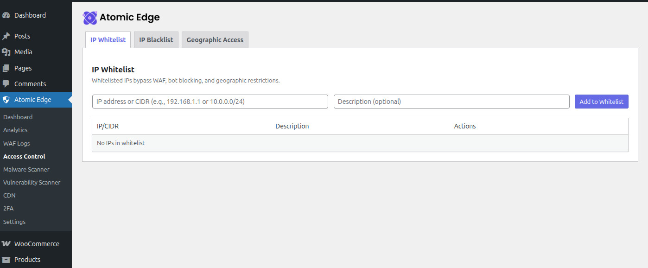The image size is (648, 268).
Task: Click the Atomic Edge atom logo
Action: [x=90, y=18]
